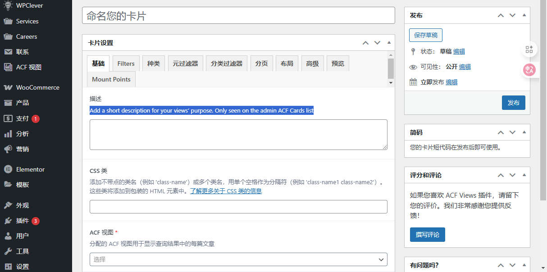
Task: Click the pink translate floating icon
Action: 529,70
